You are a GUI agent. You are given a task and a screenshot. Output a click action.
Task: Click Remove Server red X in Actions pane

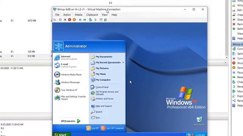pyautogui.click(x=238, y=24)
